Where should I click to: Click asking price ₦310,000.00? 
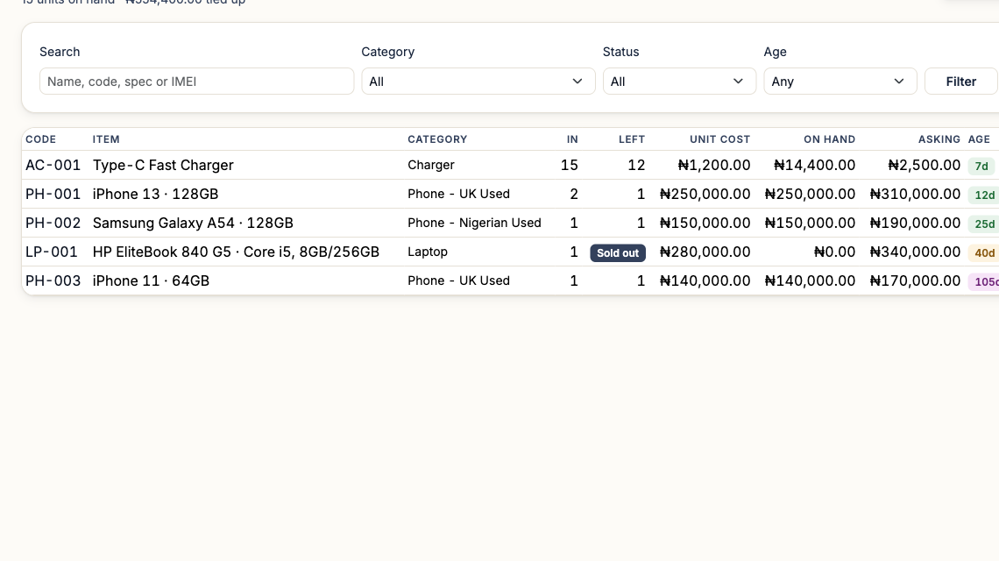[915, 194]
